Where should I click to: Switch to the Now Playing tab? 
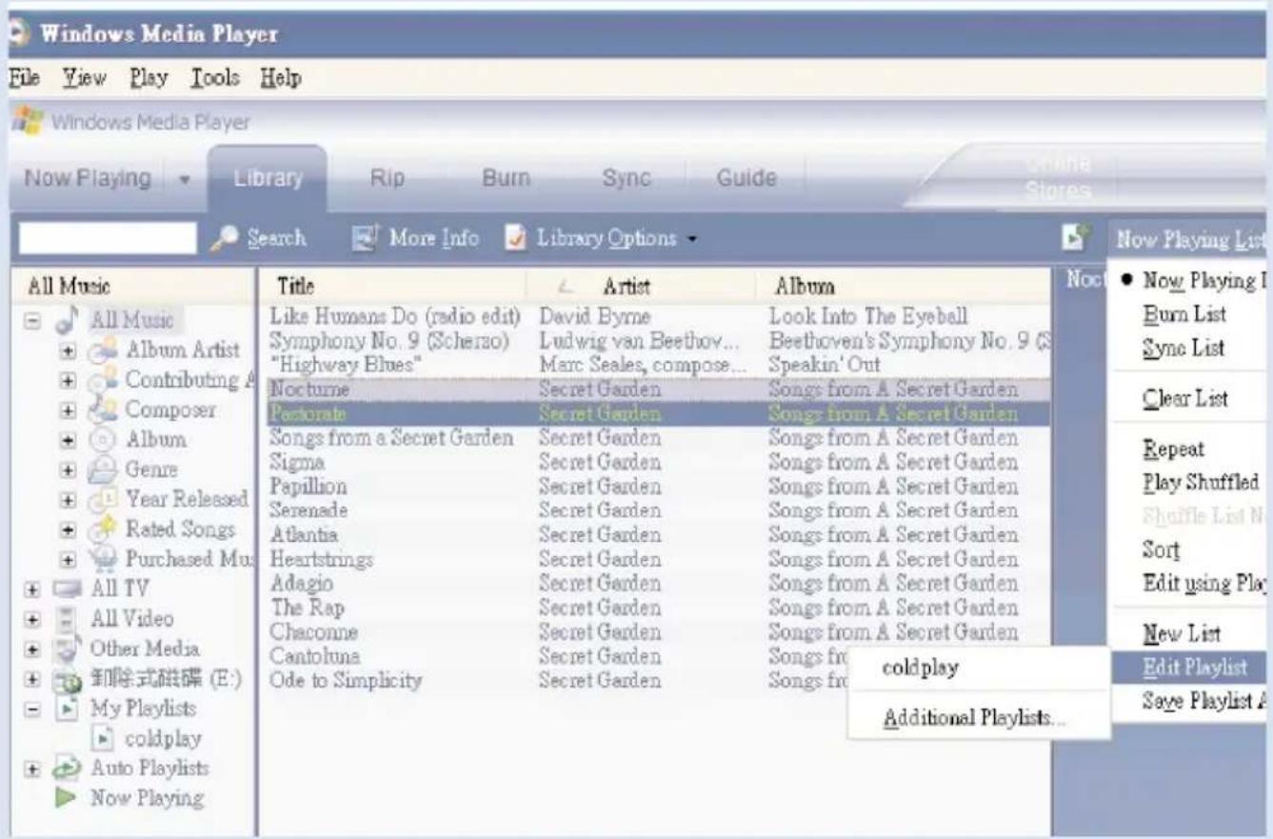point(88,178)
